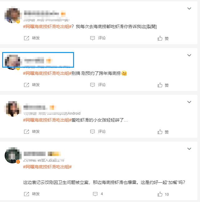Expand options chevron on first post
Screen dimensions: 200x202
189,8
